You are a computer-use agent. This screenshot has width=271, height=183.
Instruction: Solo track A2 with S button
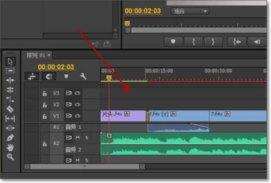(x=87, y=138)
